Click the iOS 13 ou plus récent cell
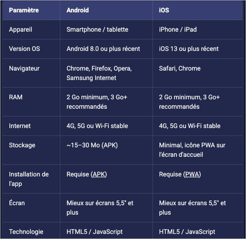246x239 pixels. 189,49
